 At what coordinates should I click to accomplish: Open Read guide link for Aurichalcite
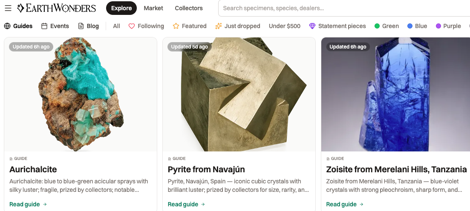coord(28,205)
